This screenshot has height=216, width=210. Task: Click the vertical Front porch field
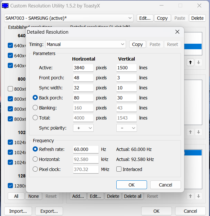click(126, 78)
